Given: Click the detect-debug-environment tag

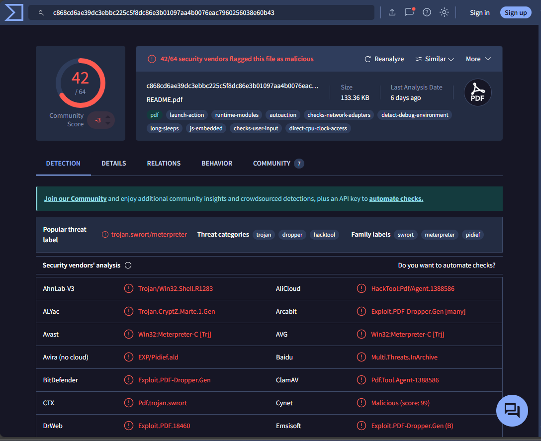Looking at the screenshot, I should click(415, 115).
